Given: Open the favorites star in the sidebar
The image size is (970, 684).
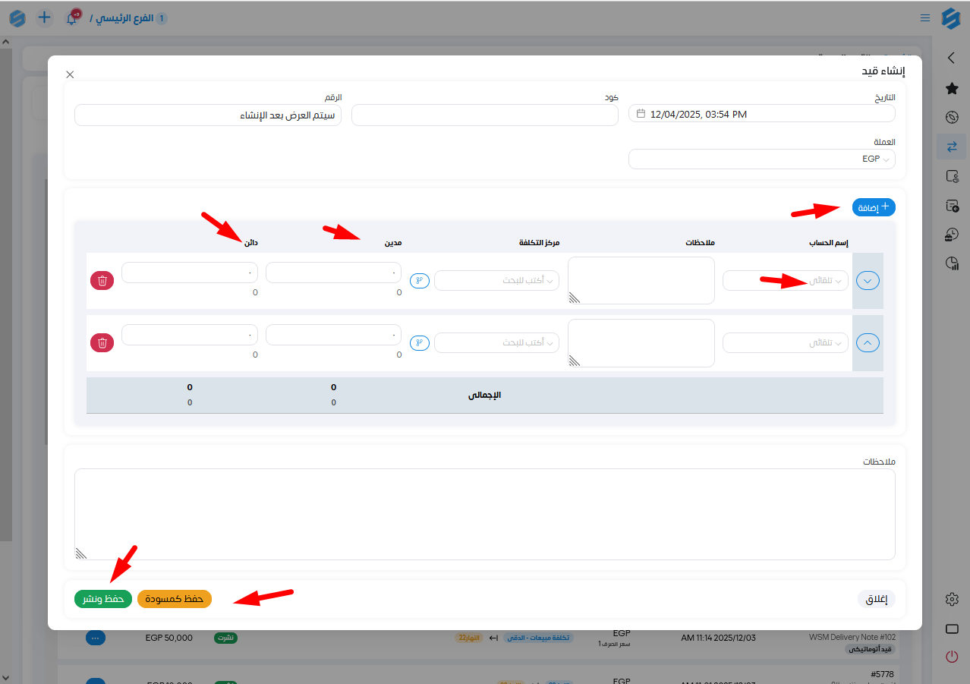Looking at the screenshot, I should point(951,89).
